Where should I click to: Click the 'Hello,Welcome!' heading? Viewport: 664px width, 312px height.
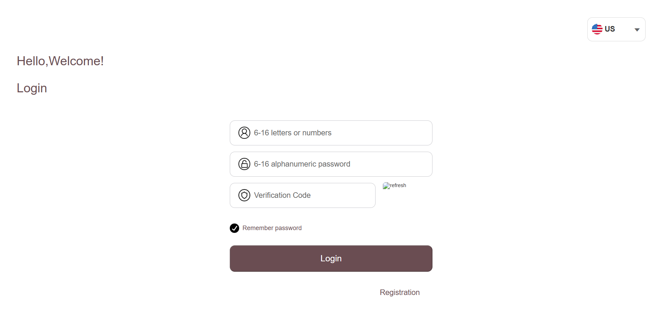click(60, 61)
